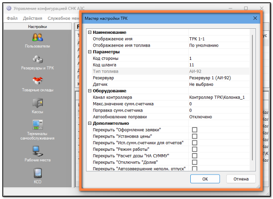Open the Действия menu
The height and width of the screenshot is (199, 273).
(32, 18)
